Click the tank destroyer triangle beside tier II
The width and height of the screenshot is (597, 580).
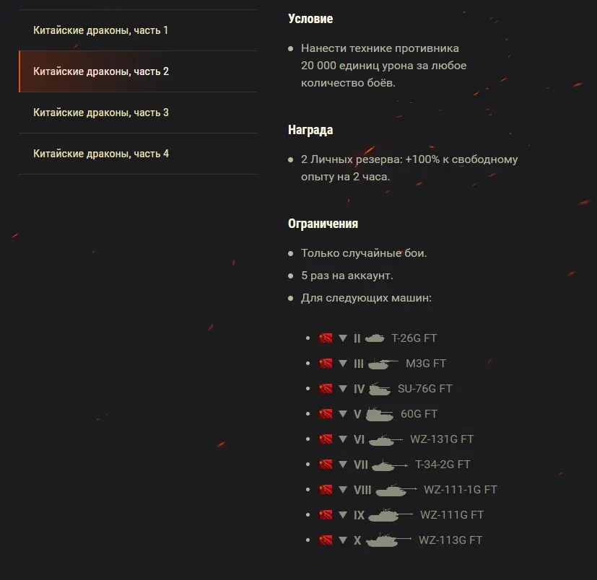click(343, 338)
